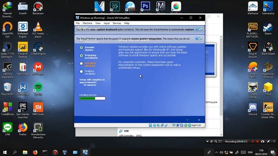Open Counter-Strike Global Offensive shortcut
The height and width of the screenshot is (156, 278).
point(268,110)
